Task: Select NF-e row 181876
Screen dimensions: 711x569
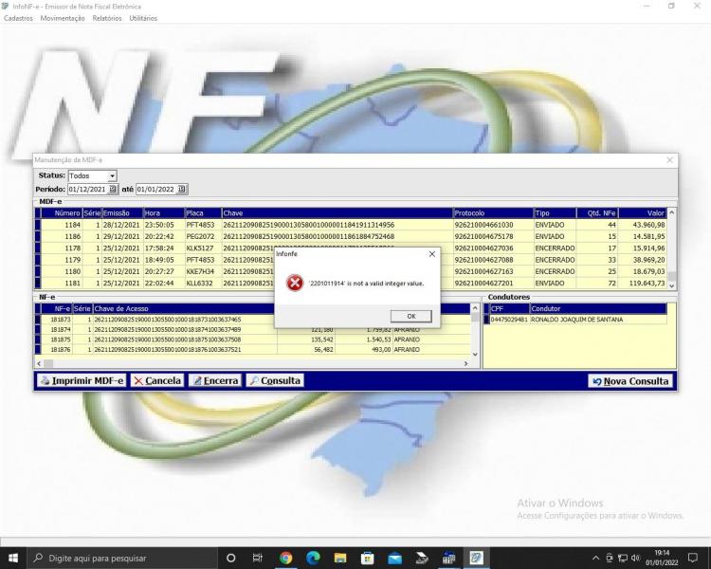Action: pyautogui.click(x=252, y=349)
